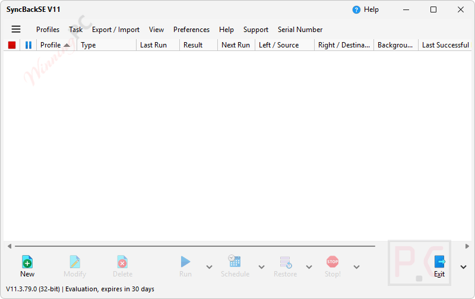
Task: Expand the Stop! dropdown arrow
Action: click(357, 267)
